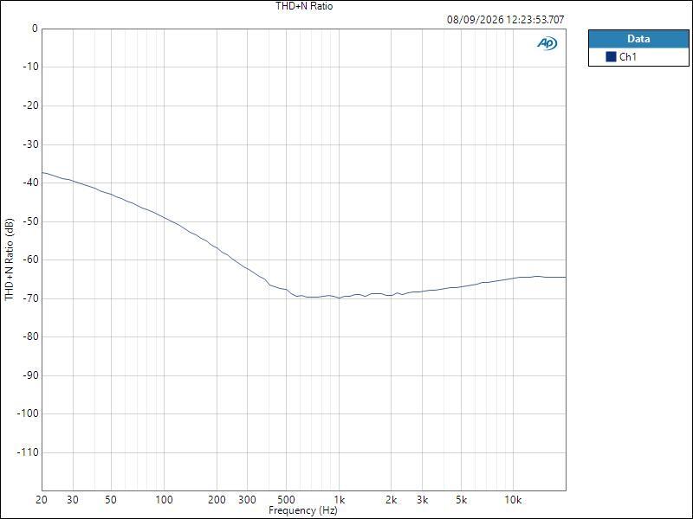Click the 20 frequency axis tick label
The width and height of the screenshot is (693, 519).
click(42, 500)
